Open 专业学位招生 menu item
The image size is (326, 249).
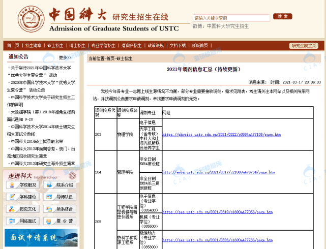point(103,45)
